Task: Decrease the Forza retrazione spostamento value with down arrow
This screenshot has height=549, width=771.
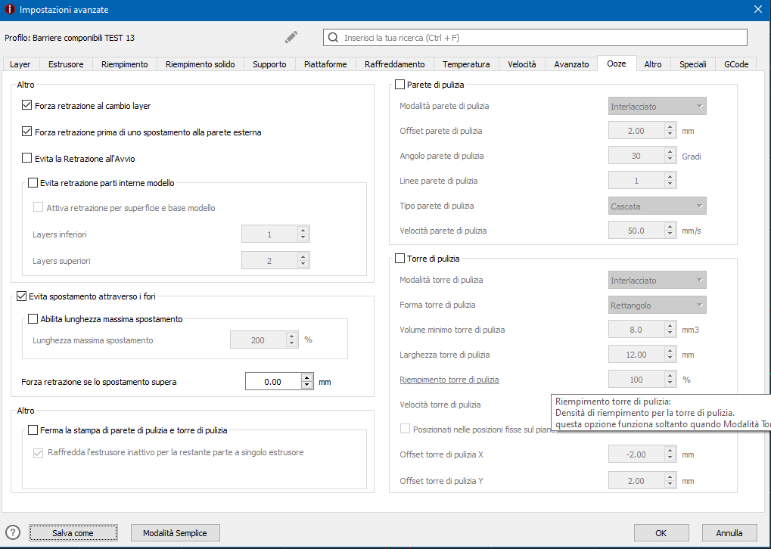Action: [x=306, y=386]
